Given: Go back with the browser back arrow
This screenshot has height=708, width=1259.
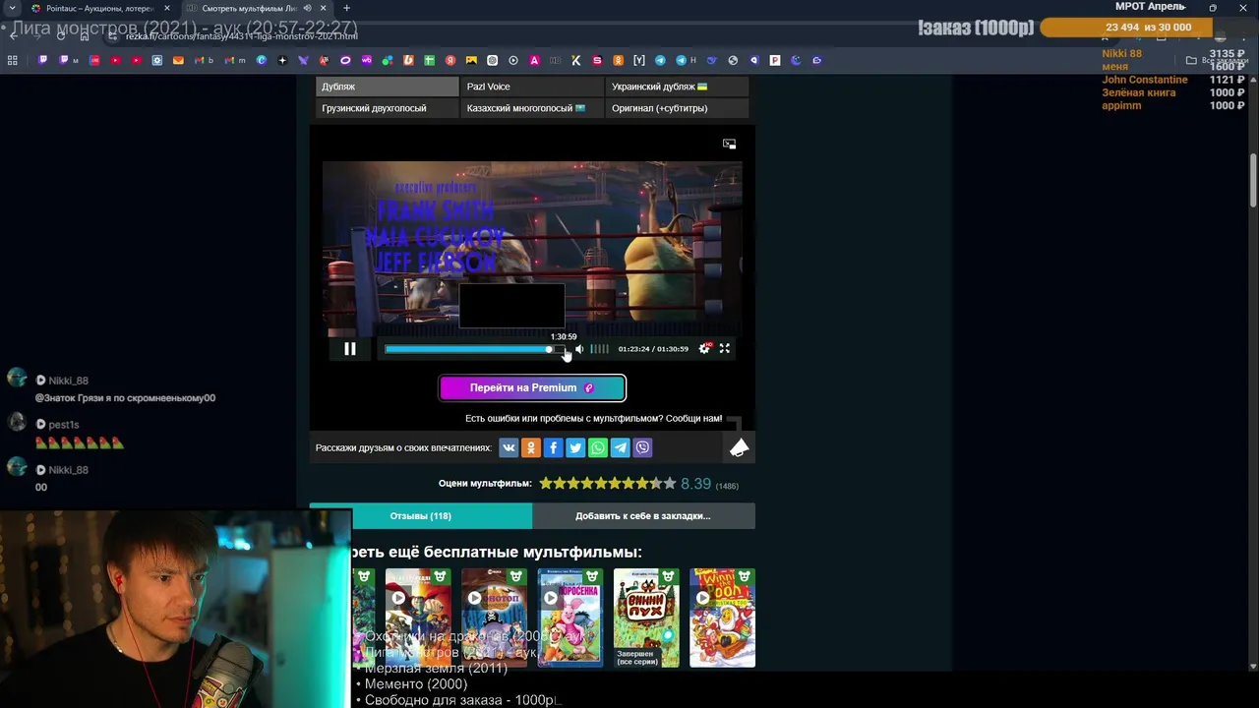Looking at the screenshot, I should [14, 36].
